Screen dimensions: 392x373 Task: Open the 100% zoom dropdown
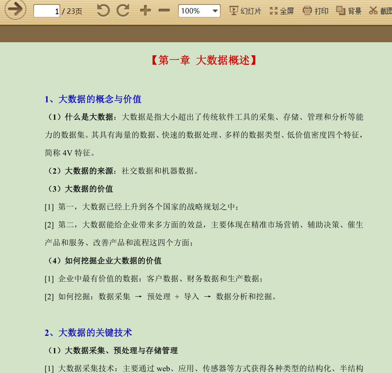click(199, 11)
